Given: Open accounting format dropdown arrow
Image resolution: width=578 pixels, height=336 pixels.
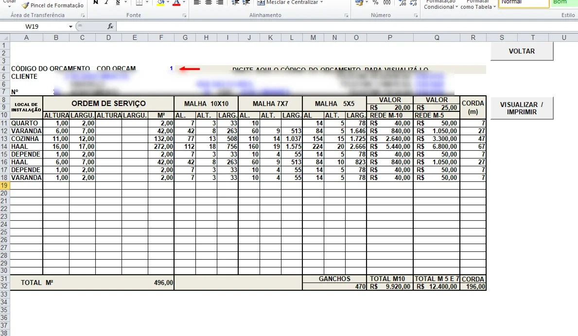Looking at the screenshot, I should [x=367, y=2].
